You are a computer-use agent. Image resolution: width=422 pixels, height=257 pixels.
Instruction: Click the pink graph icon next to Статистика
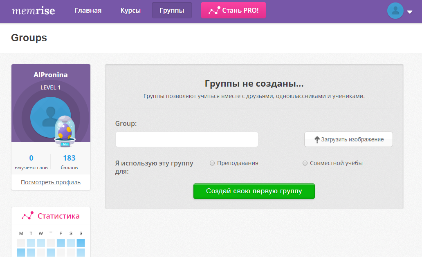pyautogui.click(x=27, y=215)
